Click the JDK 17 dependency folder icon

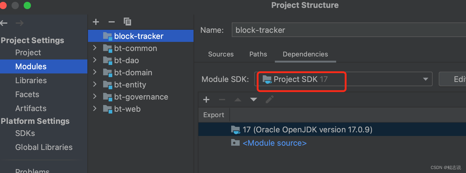[235, 130]
